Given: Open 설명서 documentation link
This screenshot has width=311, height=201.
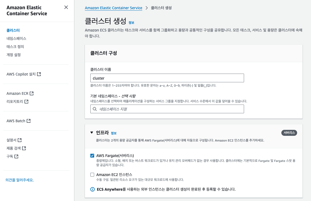Looking at the screenshot, I should (x=11, y=140).
